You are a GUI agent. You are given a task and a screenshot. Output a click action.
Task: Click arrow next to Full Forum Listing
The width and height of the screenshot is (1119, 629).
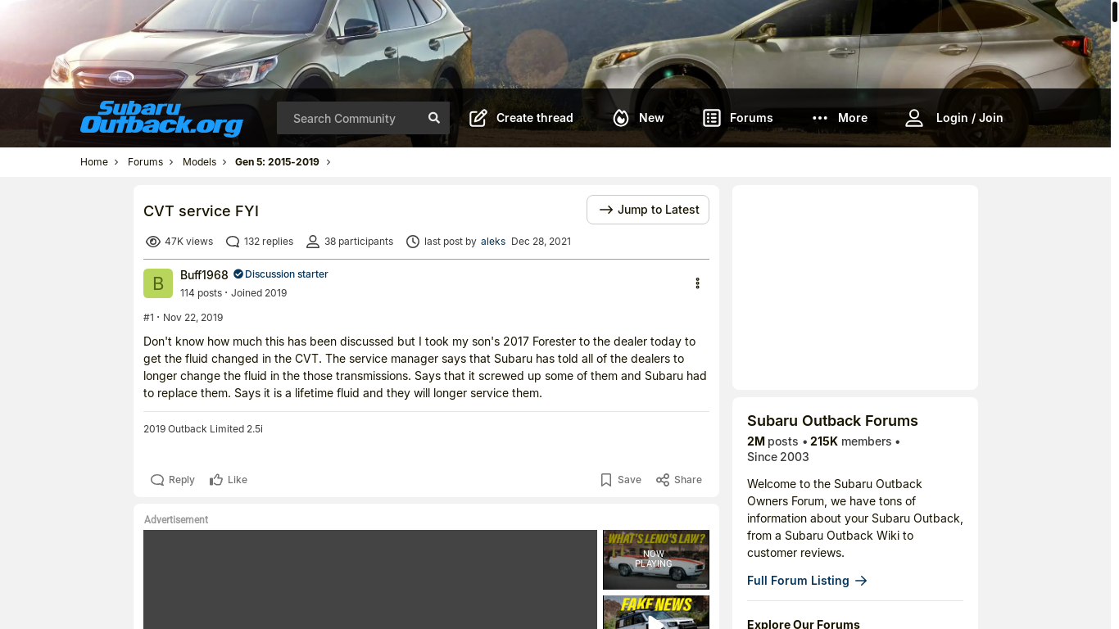(861, 581)
